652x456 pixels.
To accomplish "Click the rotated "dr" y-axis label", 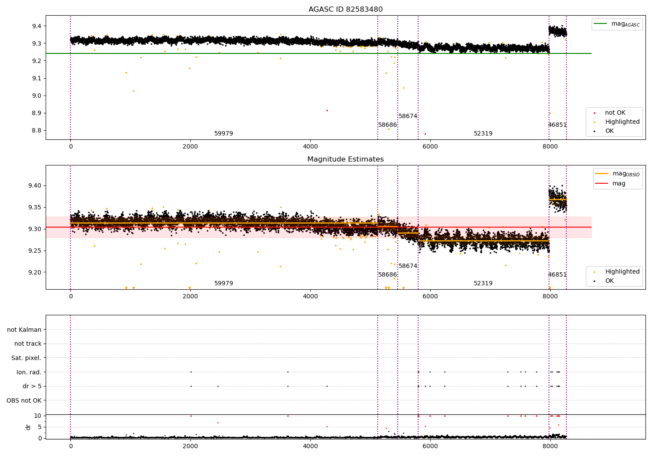I will (28, 427).
